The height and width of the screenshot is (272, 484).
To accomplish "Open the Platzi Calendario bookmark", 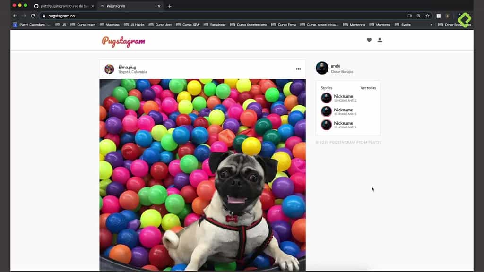I will tap(32, 25).
